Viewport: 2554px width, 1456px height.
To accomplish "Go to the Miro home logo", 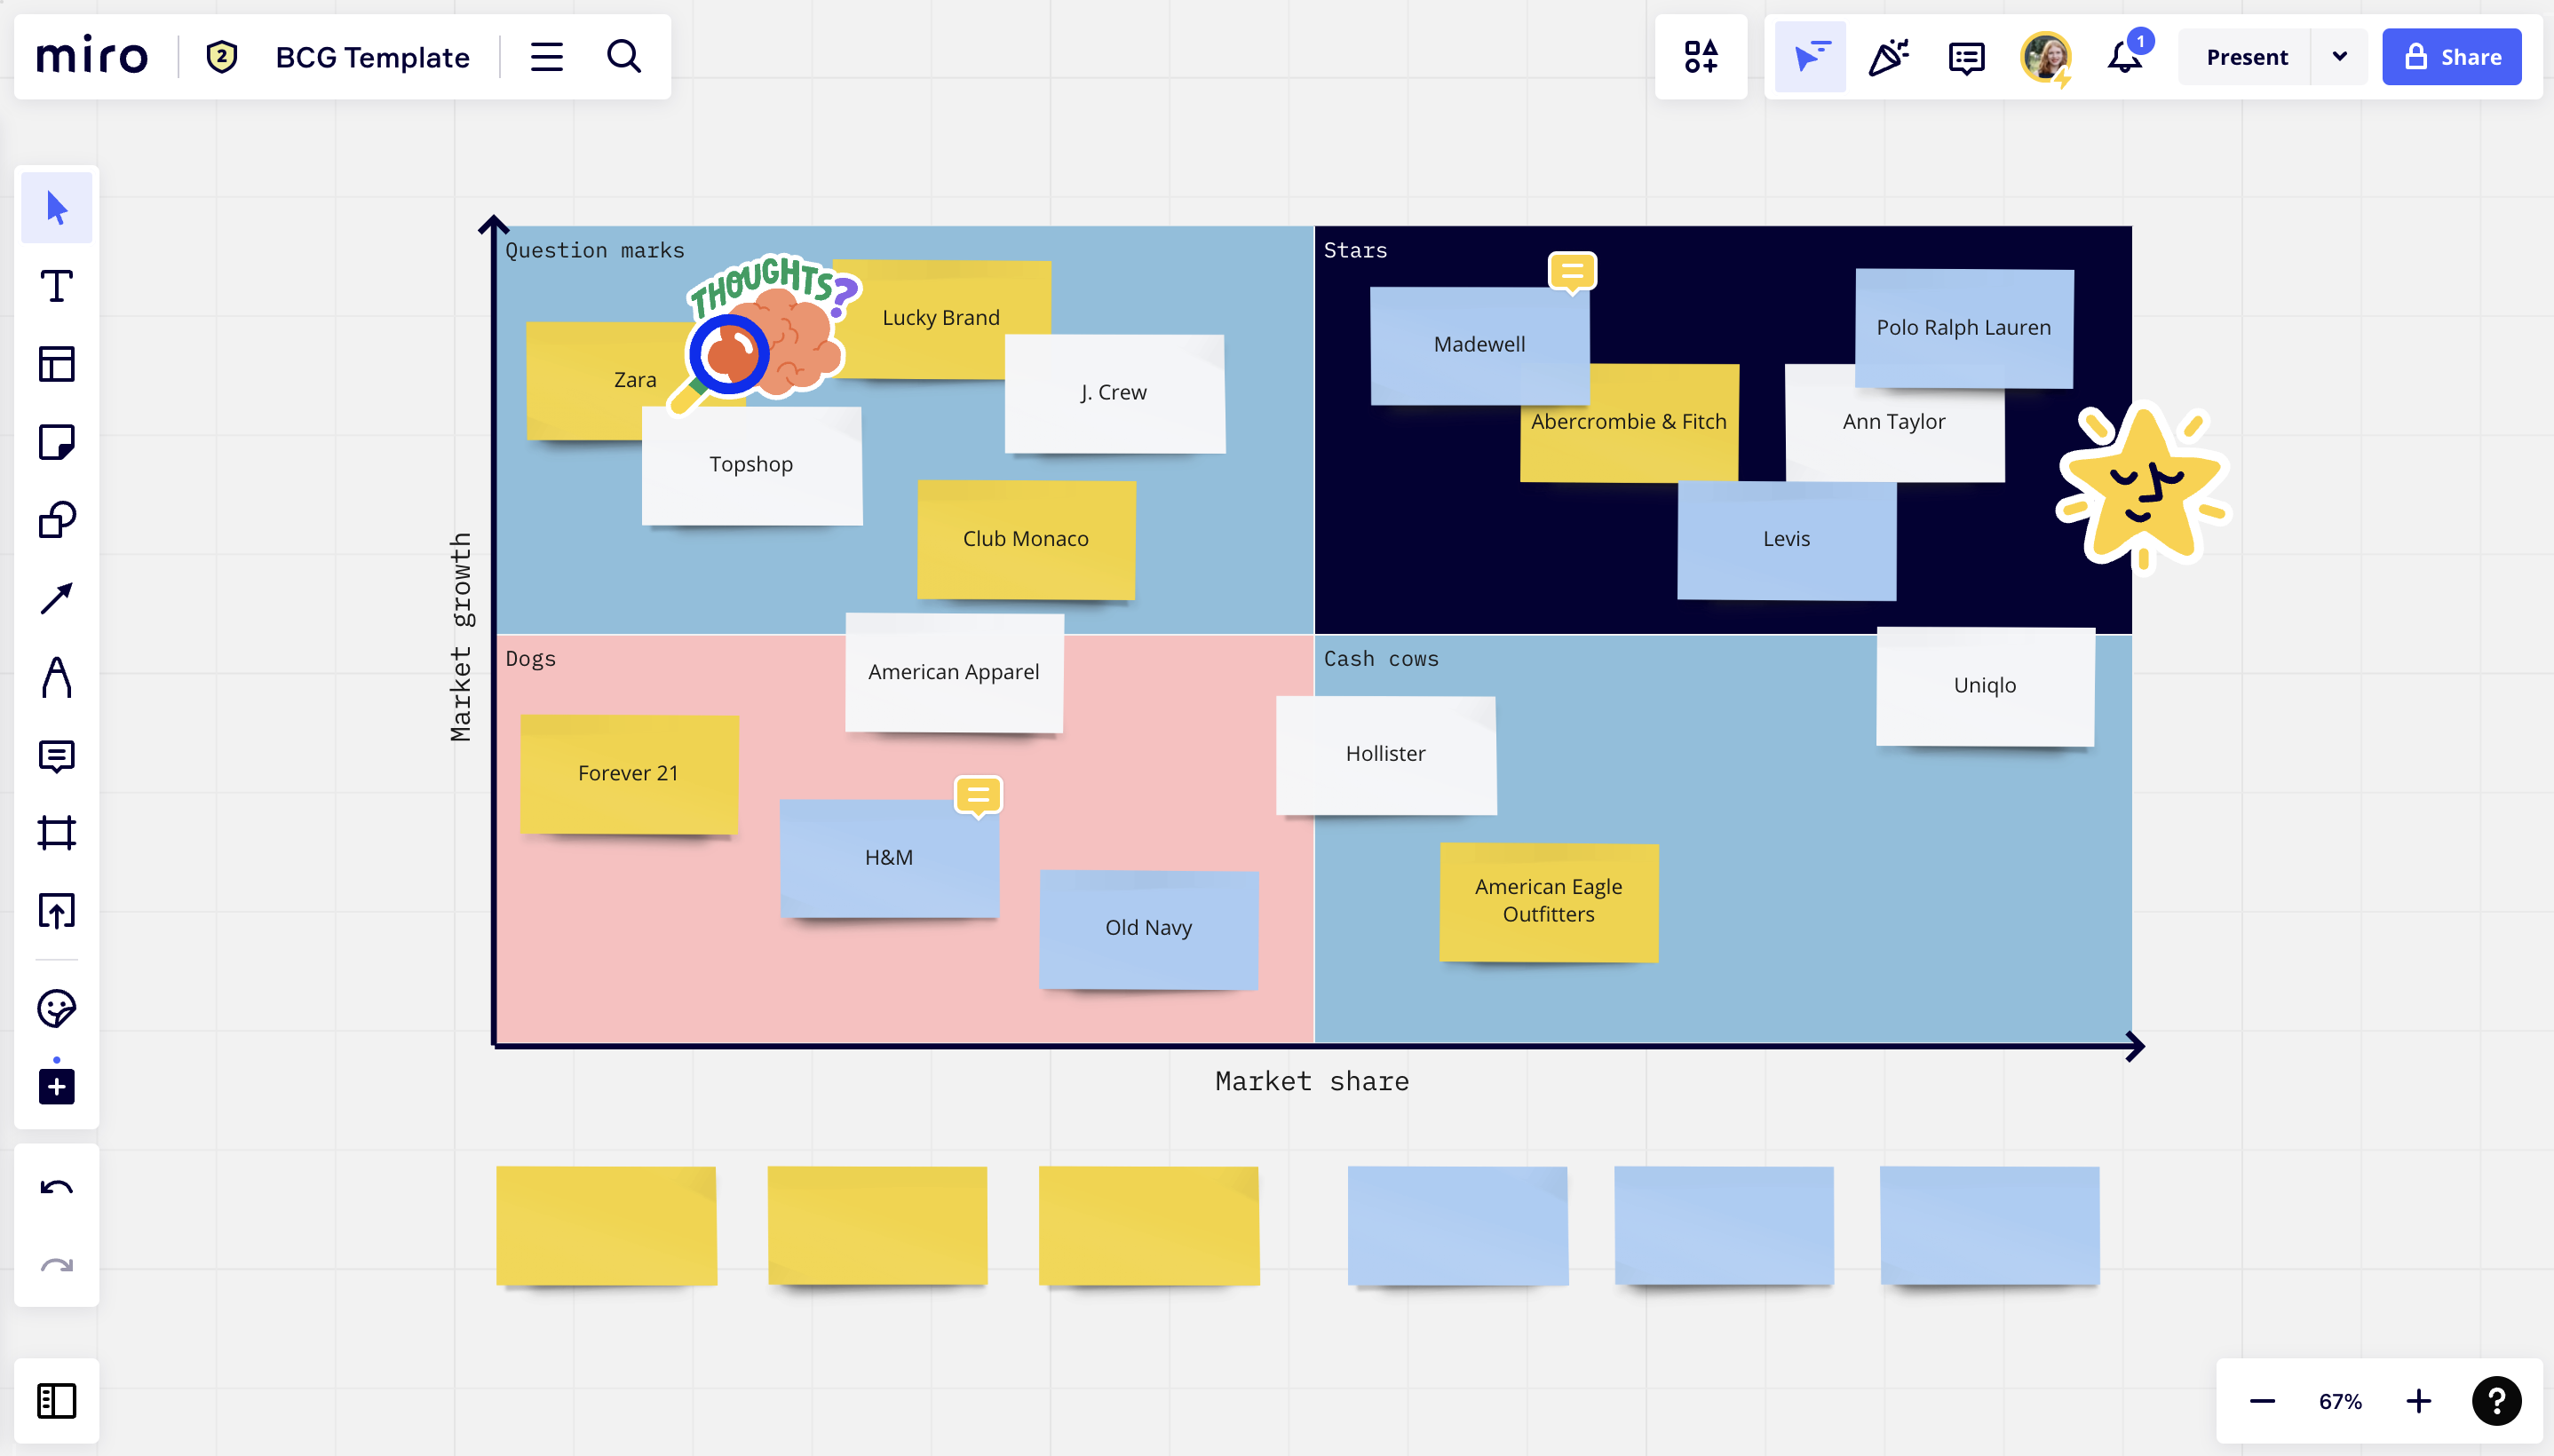I will (92, 56).
